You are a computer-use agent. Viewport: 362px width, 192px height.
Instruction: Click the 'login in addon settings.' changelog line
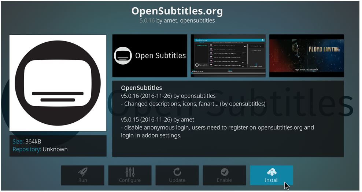pyautogui.click(x=151, y=135)
